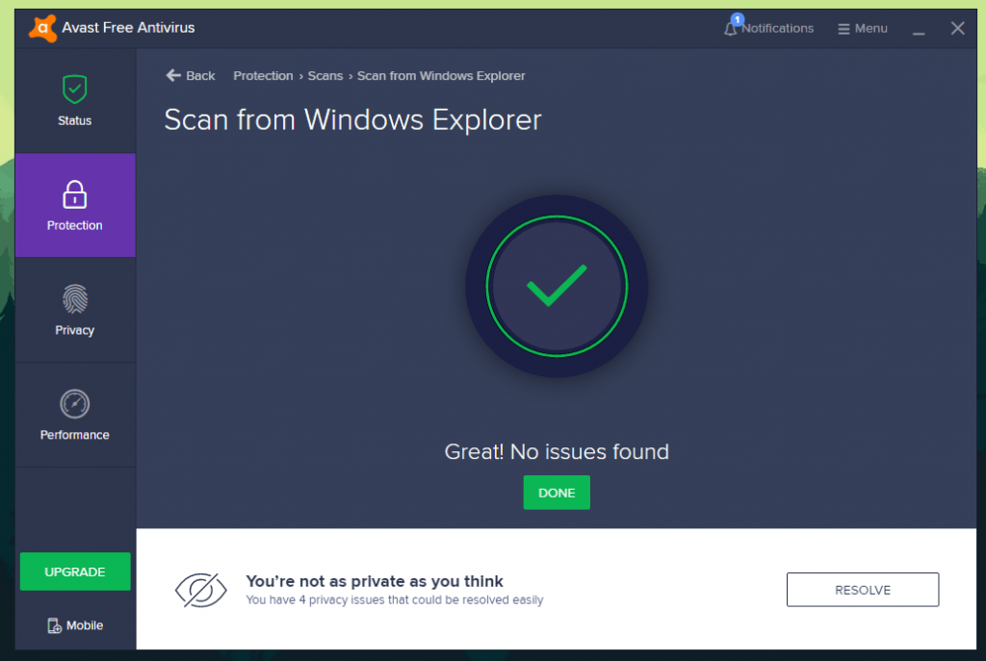Click 'Scan from Windows Explorer' breadcrumb item
Screen dimensions: 986x661
[x=441, y=76]
